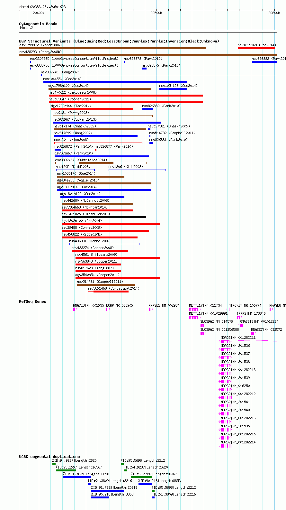Click first blue %ID:91.7839|Length:20618 duplication bar

tap(77, 477)
